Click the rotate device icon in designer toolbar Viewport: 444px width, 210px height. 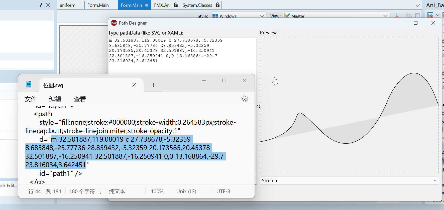click(x=408, y=16)
